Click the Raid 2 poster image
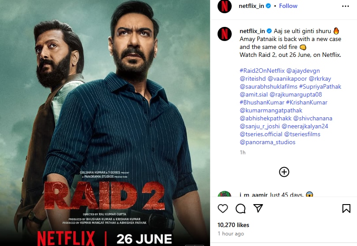357x246 pixels. coord(105,123)
